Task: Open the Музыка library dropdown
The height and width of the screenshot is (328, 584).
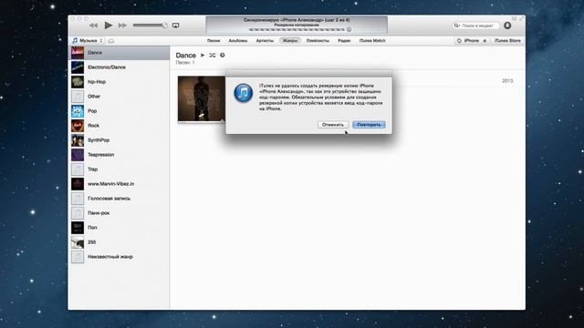Action: point(88,40)
